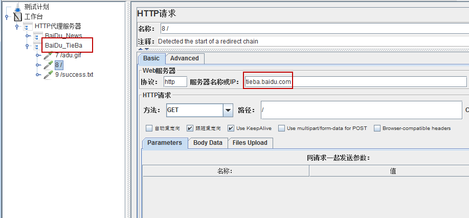Expand the BaiDu_News tree node

click(28, 36)
